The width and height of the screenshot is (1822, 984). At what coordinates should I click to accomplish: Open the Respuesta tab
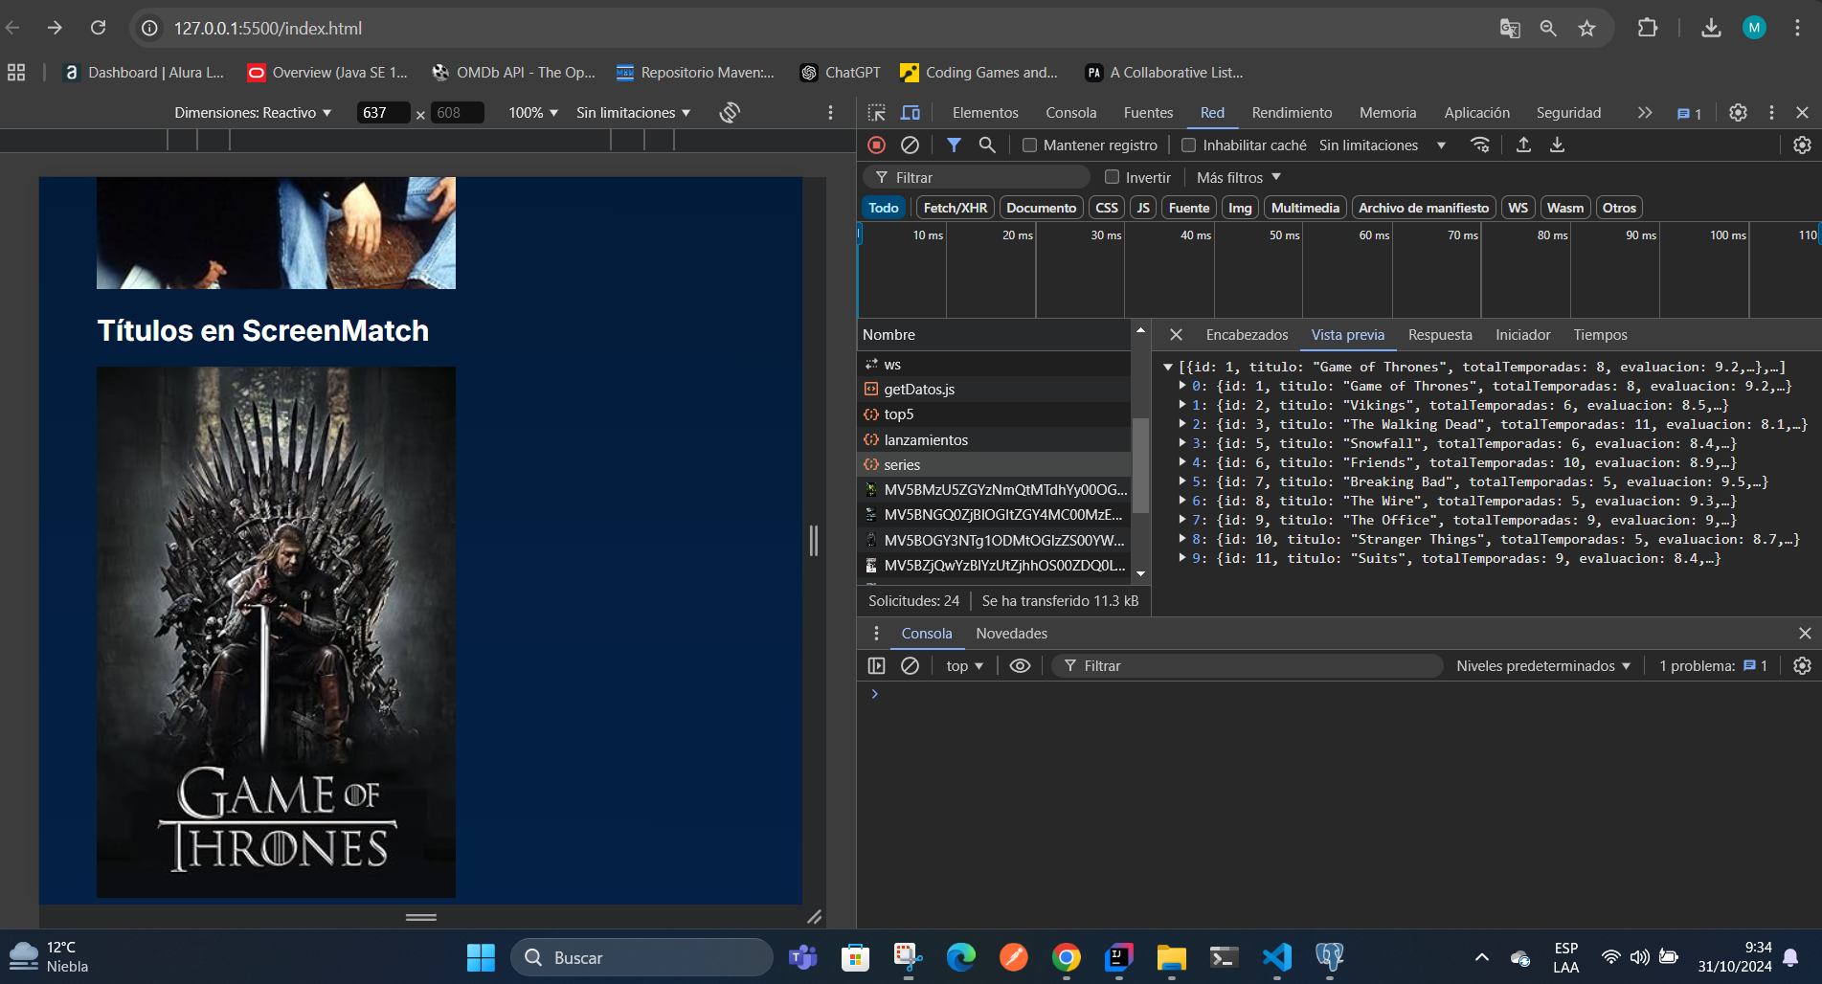pos(1440,334)
